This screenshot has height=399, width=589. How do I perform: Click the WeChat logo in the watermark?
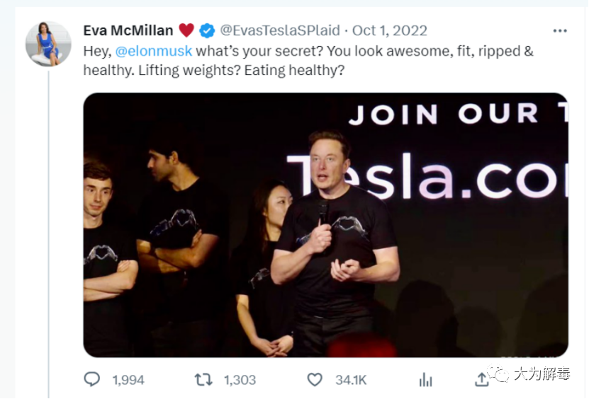pos(500,374)
